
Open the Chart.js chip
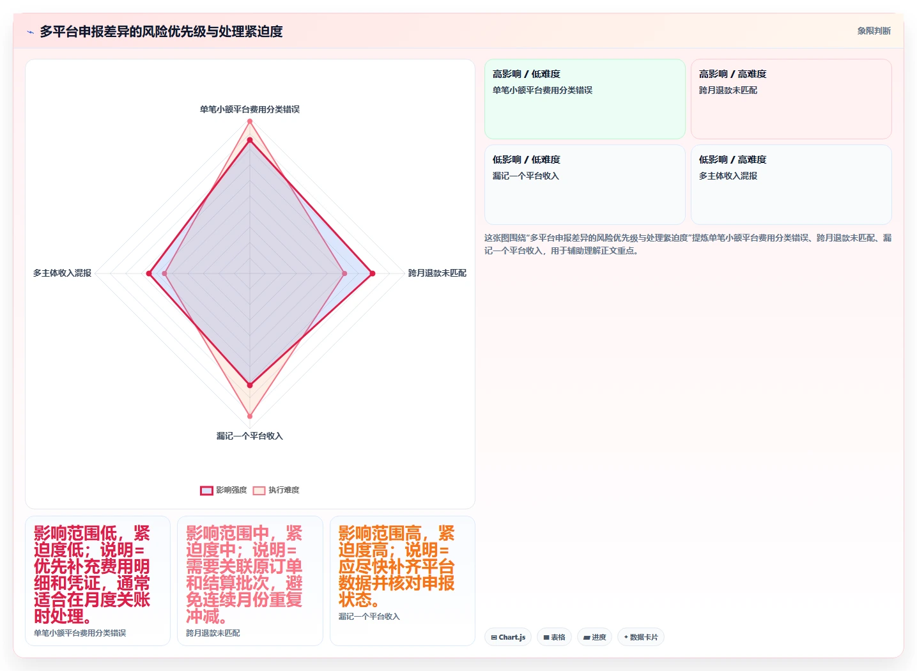tap(508, 637)
